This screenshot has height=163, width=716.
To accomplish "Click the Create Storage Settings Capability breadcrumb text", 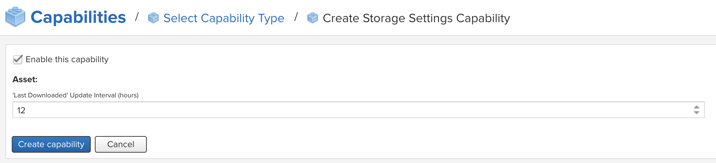I will [416, 18].
